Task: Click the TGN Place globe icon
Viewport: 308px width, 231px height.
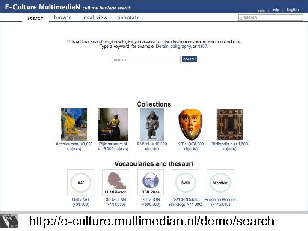Action: click(151, 183)
